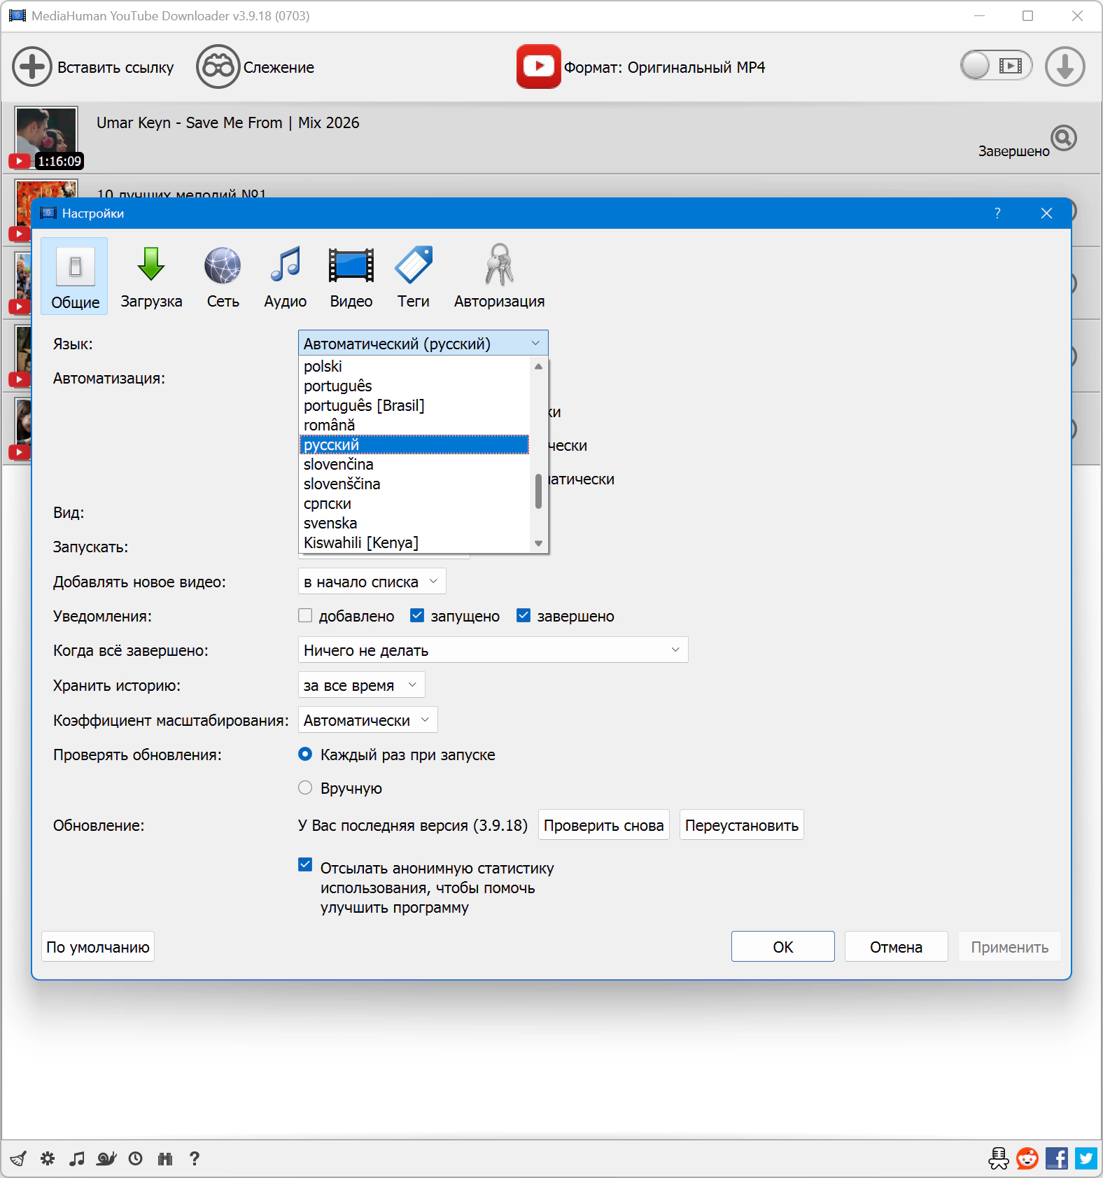Open the Reddit icon in status bar
This screenshot has height=1178, width=1103.
point(1027,1158)
